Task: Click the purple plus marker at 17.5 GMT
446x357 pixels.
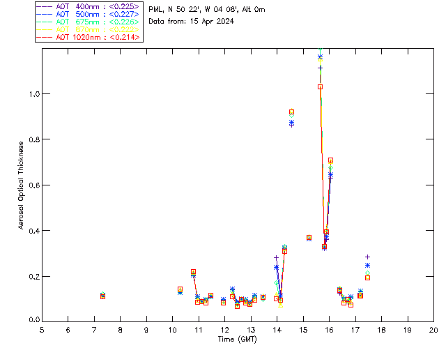Action: [x=367, y=257]
